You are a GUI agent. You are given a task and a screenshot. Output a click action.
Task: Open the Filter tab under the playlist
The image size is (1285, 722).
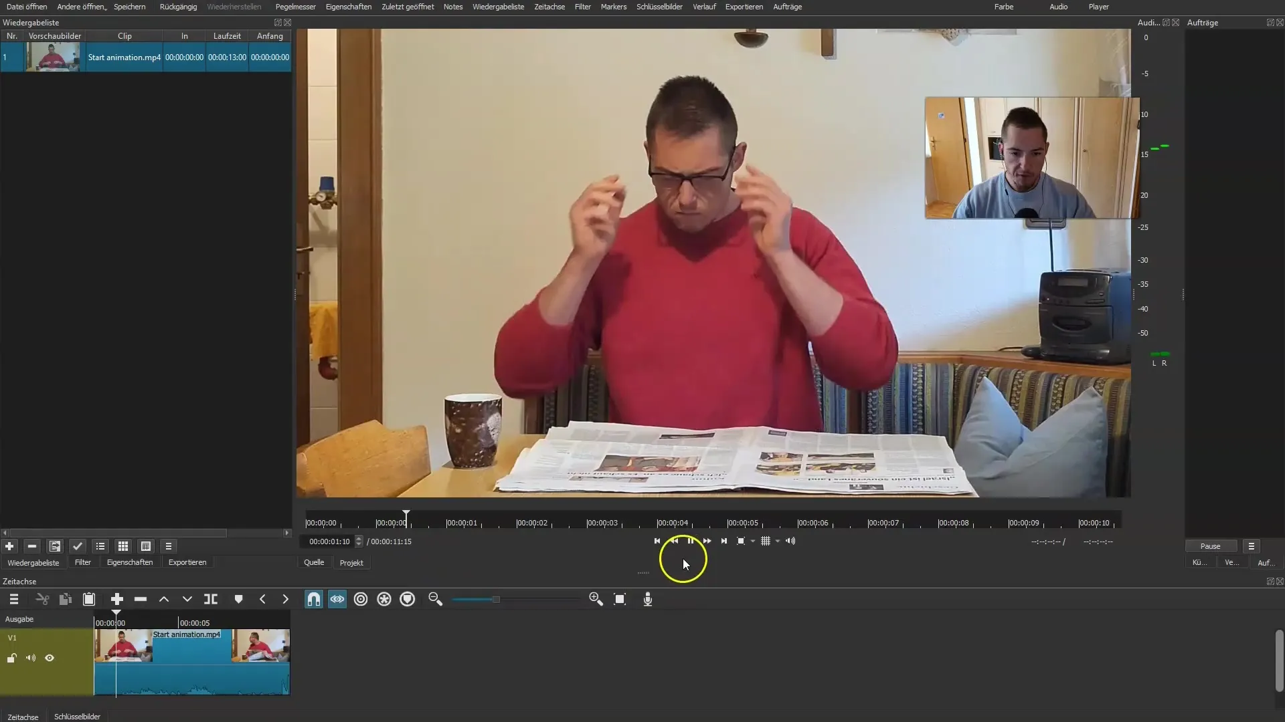pos(83,563)
